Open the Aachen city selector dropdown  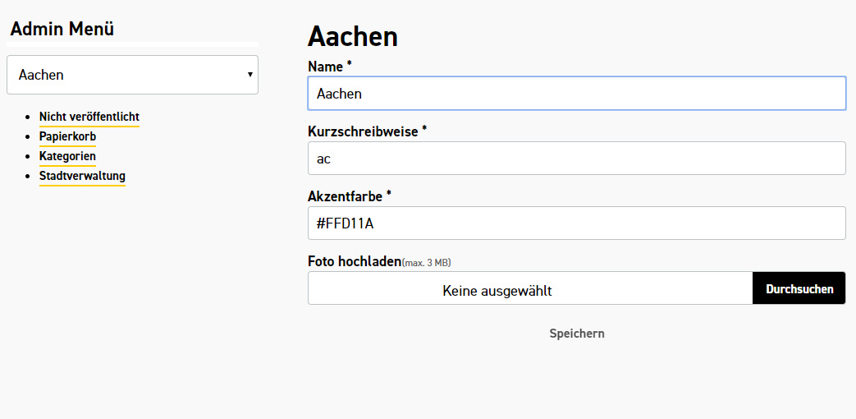(x=131, y=75)
